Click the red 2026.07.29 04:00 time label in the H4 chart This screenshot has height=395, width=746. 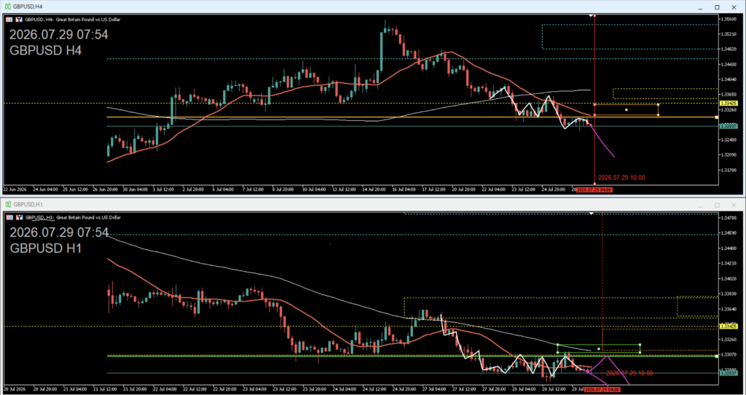coord(594,189)
